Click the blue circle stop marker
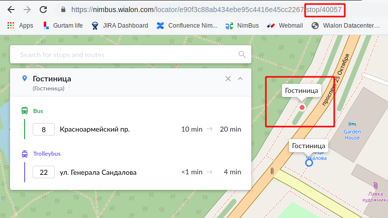 click(x=309, y=162)
